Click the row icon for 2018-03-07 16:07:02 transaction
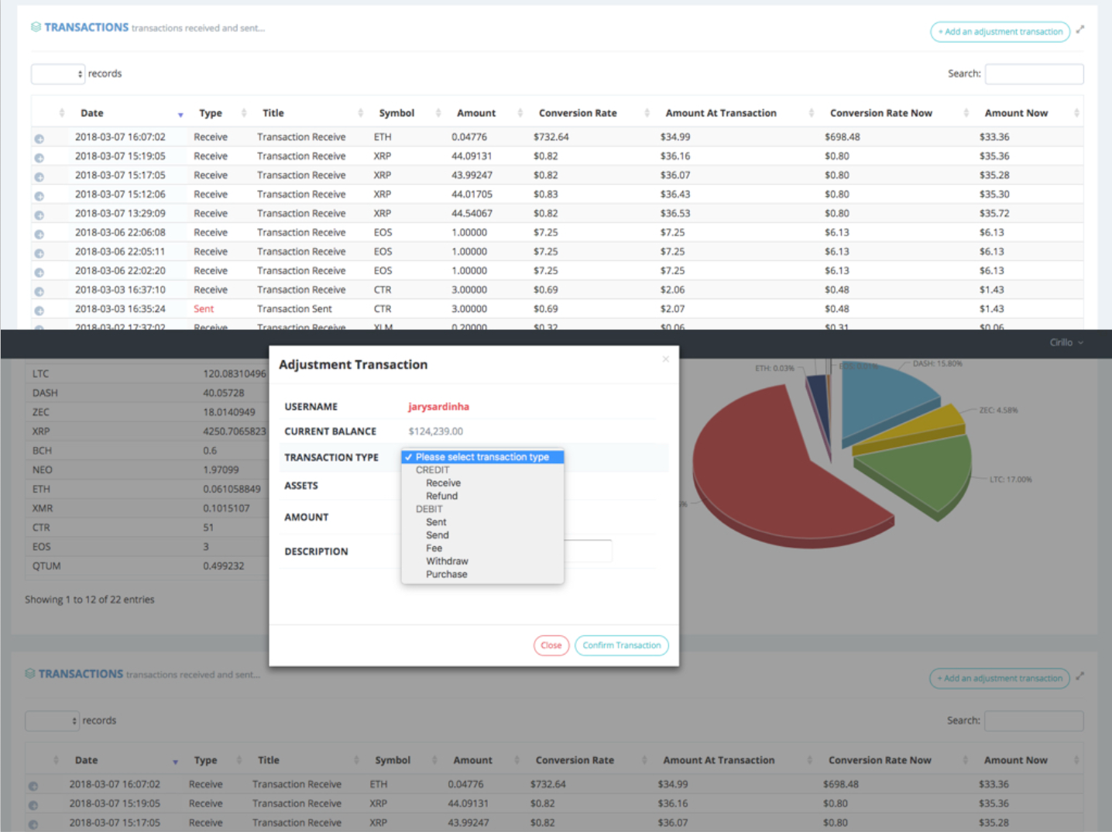 pos(39,139)
